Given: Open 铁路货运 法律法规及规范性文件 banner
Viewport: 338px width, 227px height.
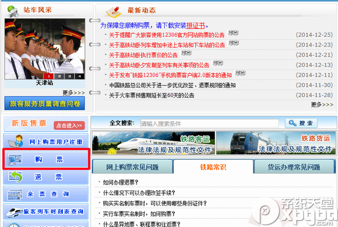Looking at the screenshot, I should click(276, 143).
